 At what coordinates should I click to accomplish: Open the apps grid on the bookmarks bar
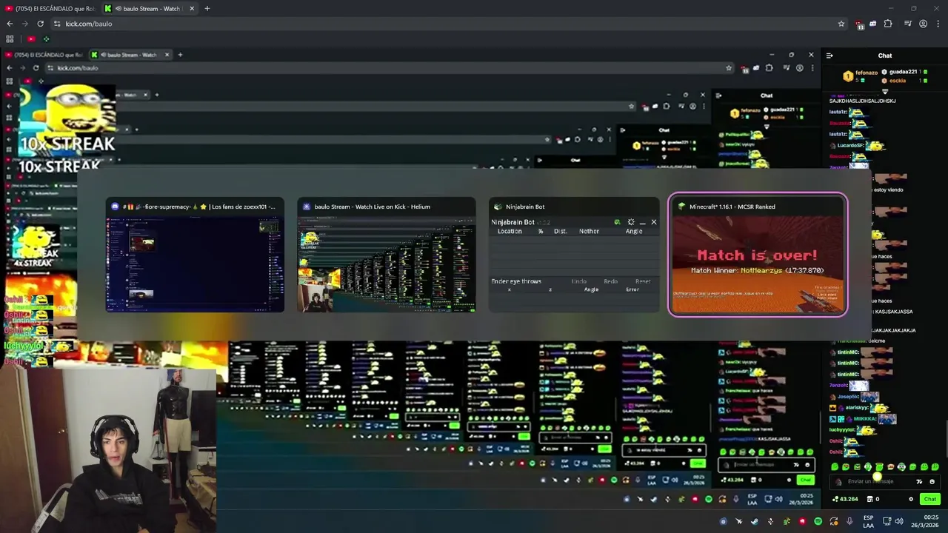tap(10, 39)
